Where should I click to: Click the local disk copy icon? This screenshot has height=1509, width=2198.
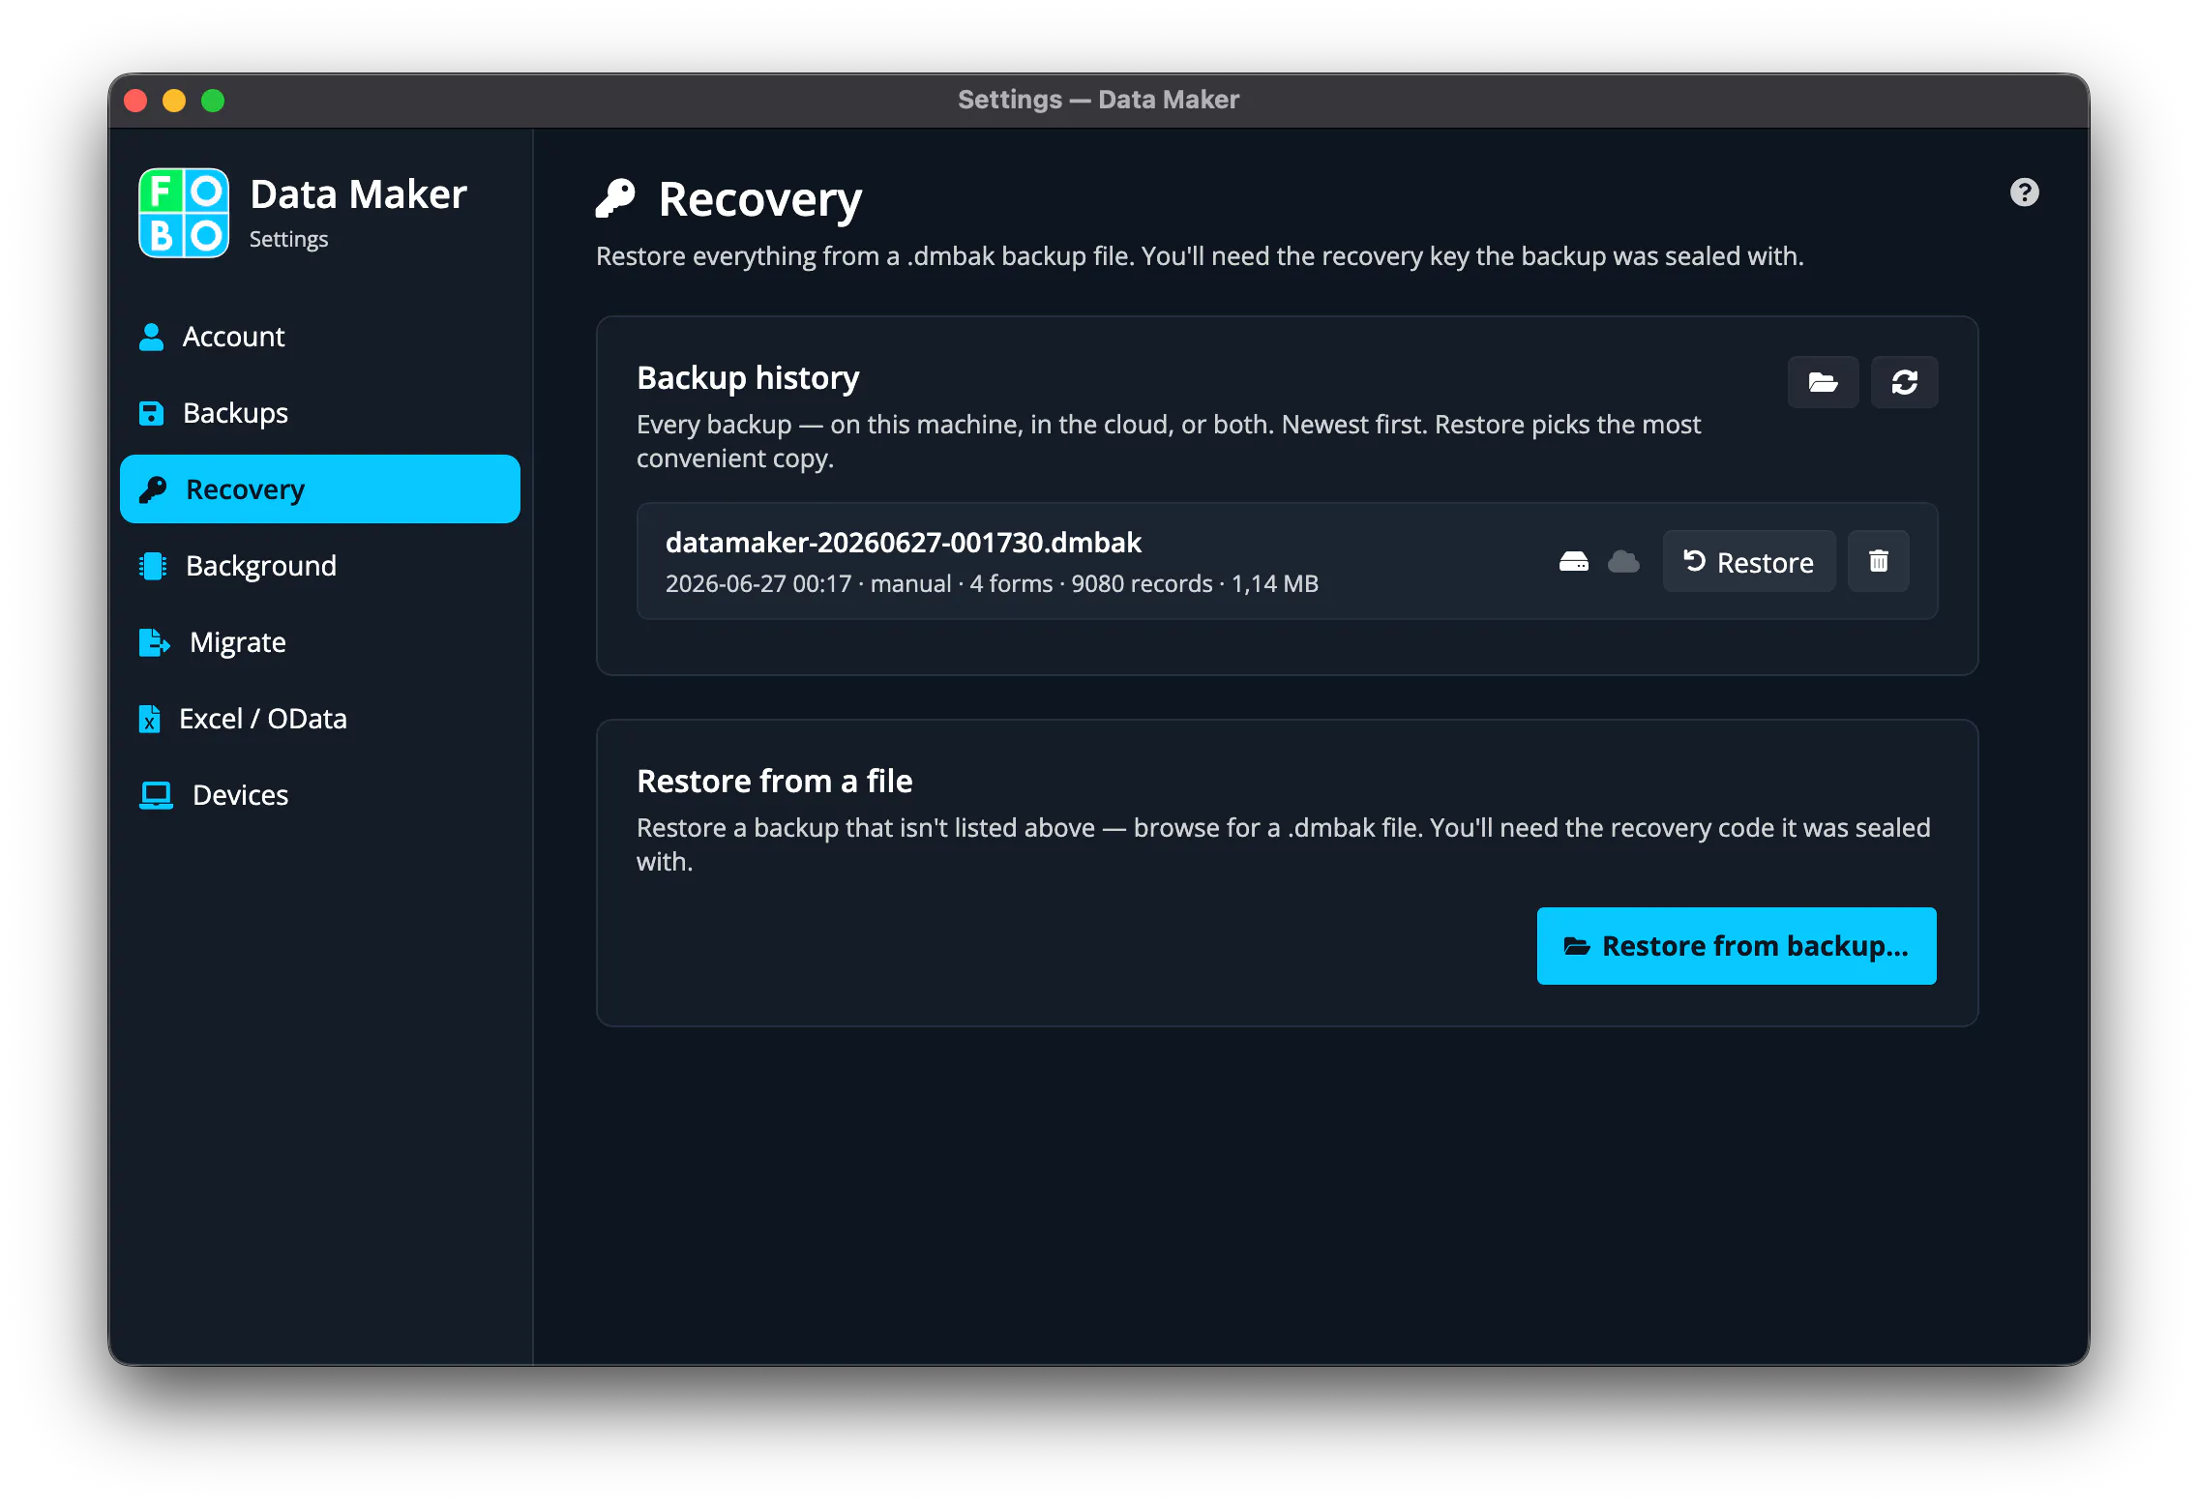(1573, 561)
